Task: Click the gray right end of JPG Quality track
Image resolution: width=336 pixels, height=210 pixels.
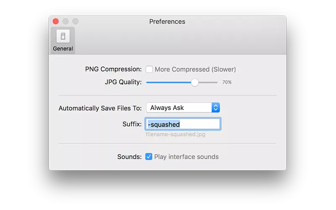Action: (208, 82)
